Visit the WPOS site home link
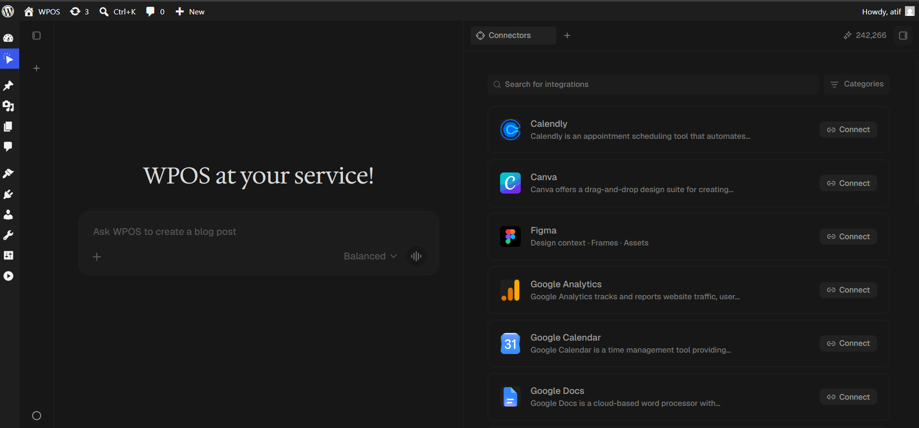 pyautogui.click(x=42, y=12)
